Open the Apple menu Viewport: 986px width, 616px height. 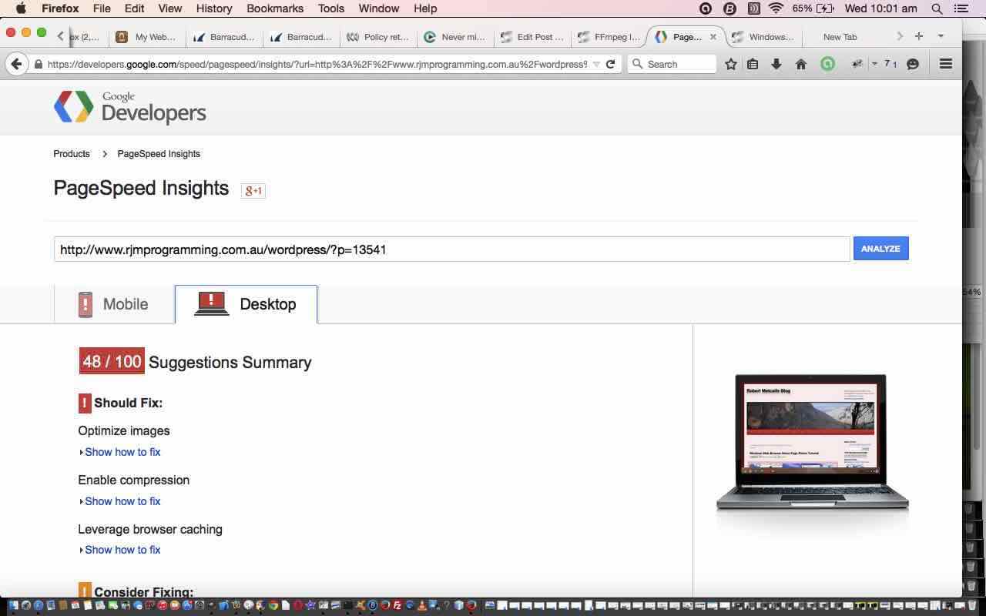[21, 8]
